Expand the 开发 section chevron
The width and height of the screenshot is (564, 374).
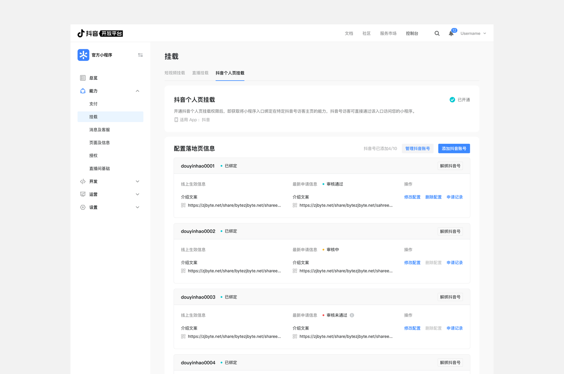click(137, 181)
